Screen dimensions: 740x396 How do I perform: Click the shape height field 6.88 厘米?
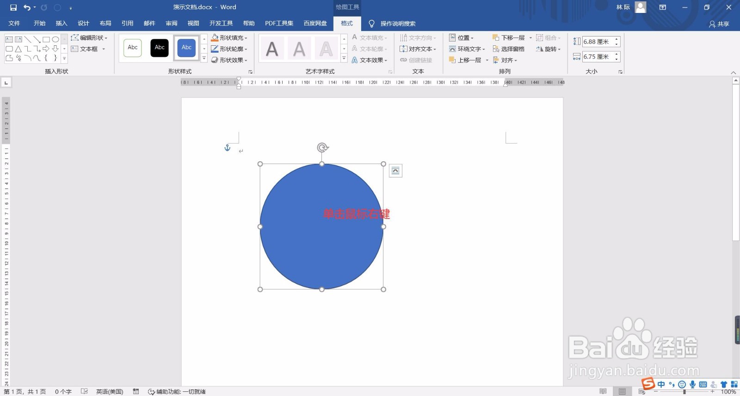coord(597,42)
